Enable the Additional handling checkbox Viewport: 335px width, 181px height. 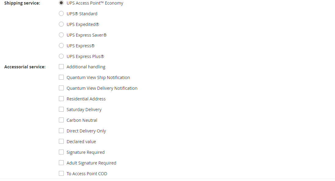coord(61,66)
